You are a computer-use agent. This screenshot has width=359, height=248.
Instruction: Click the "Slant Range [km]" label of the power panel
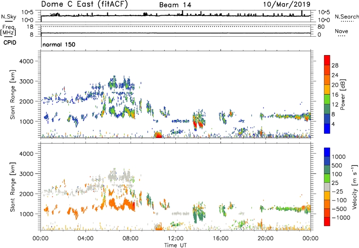pos(13,94)
